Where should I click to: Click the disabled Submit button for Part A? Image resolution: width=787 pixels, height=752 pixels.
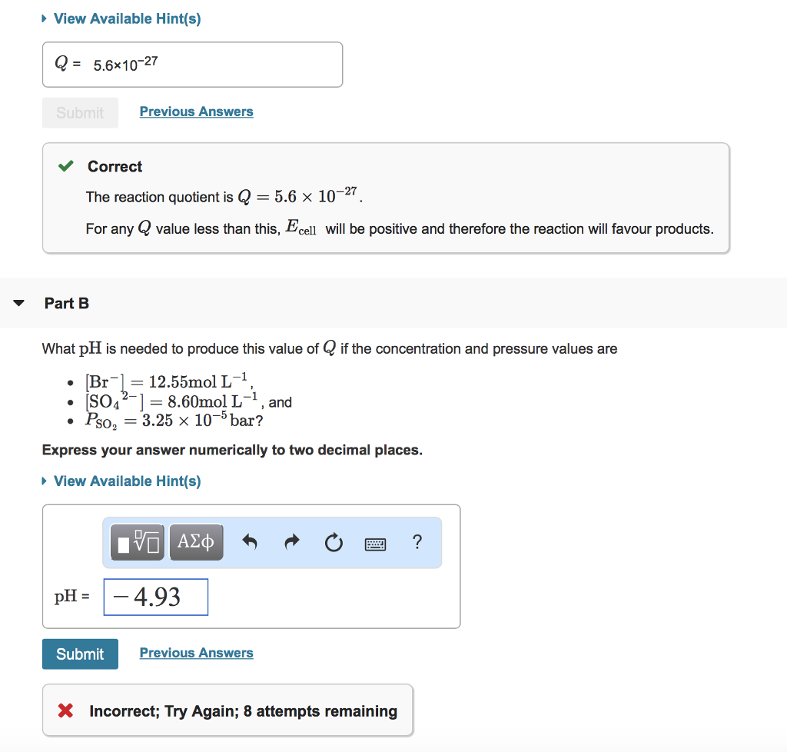[80, 112]
